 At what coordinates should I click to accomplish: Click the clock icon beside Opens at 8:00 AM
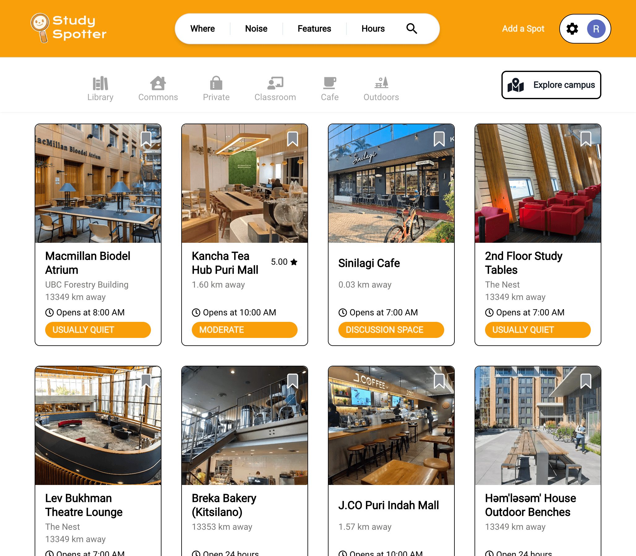pyautogui.click(x=49, y=312)
